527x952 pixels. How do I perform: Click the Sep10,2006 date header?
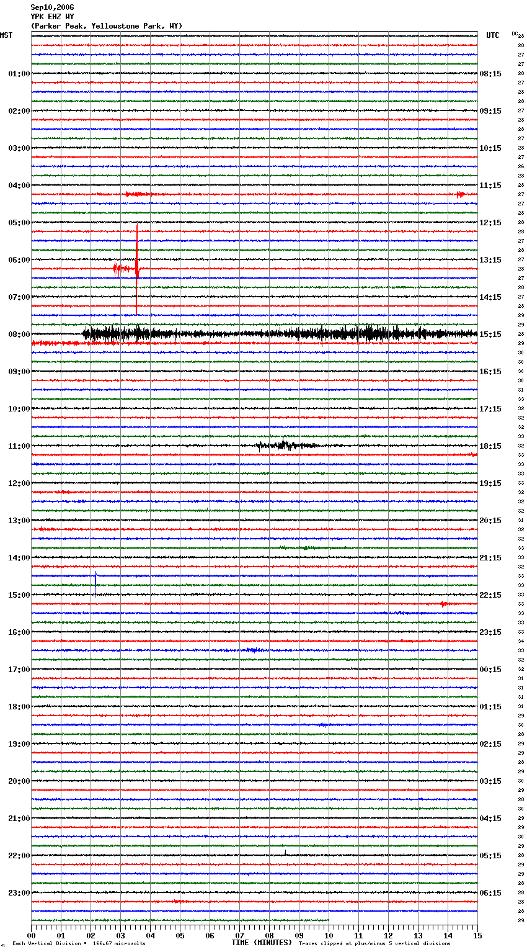click(52, 7)
